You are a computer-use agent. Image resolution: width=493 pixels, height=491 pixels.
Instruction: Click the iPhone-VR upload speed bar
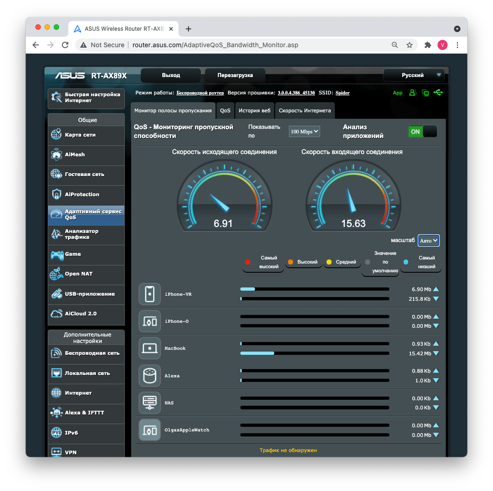point(315,289)
